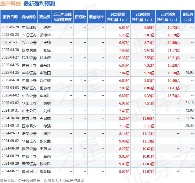Click the 11.07亿 forecast value
The height and width of the screenshot is (183, 195).
click(x=148, y=171)
